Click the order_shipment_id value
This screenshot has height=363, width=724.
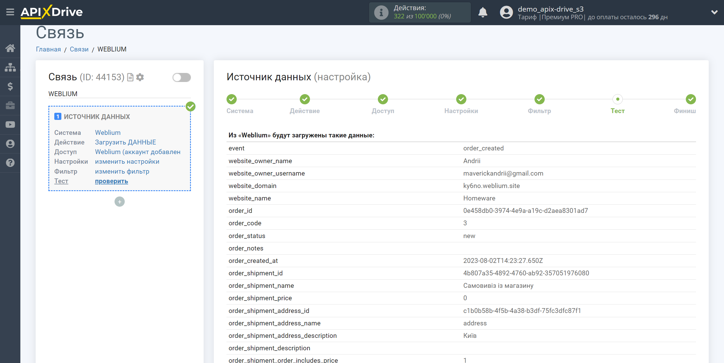[526, 273]
